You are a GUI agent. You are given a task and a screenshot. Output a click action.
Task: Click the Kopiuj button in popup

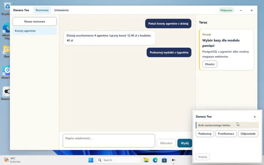[202, 157]
